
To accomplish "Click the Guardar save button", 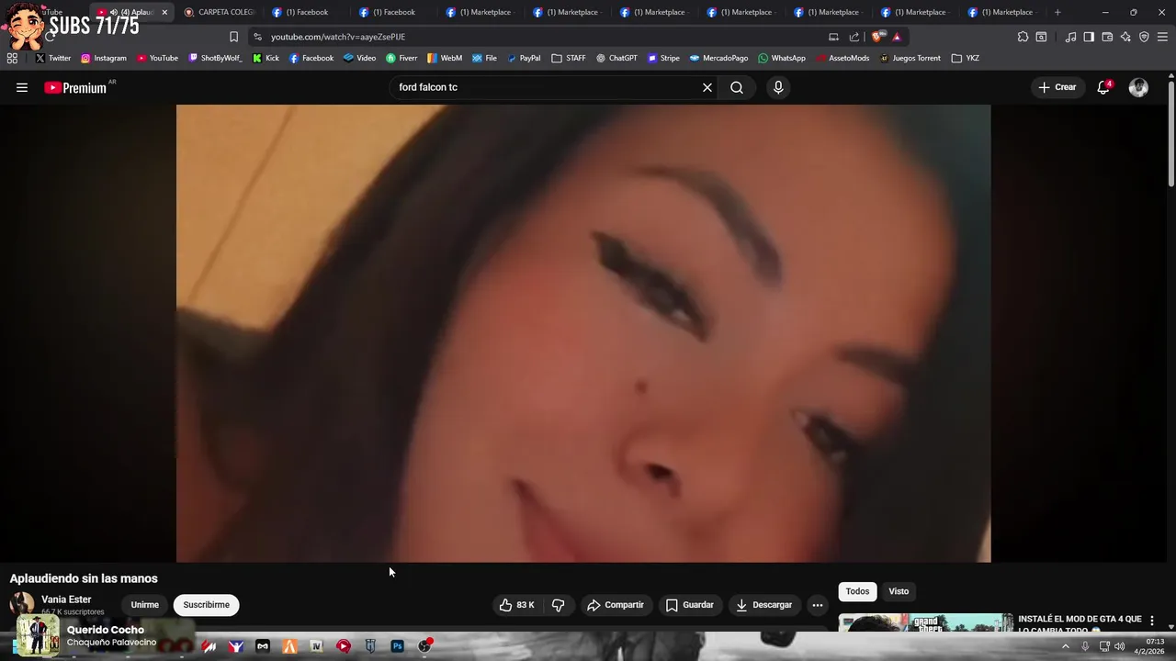I will click(x=690, y=605).
